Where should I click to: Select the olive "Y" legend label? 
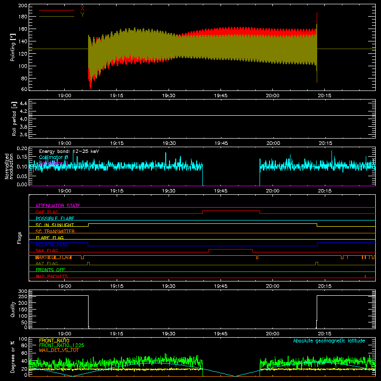click(x=82, y=15)
